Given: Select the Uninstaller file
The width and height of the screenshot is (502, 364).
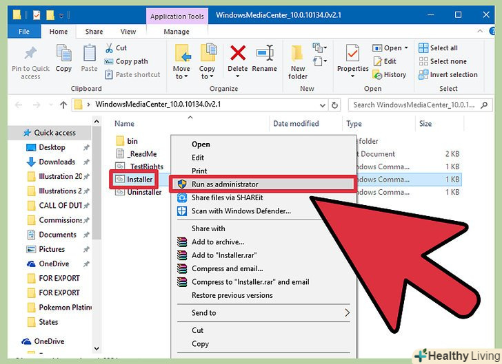Looking at the screenshot, I should [x=139, y=192].
